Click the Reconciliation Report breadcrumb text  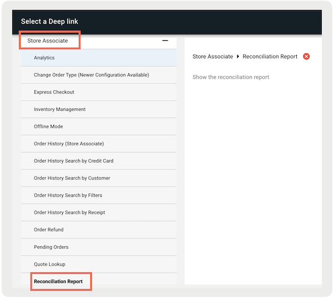270,56
